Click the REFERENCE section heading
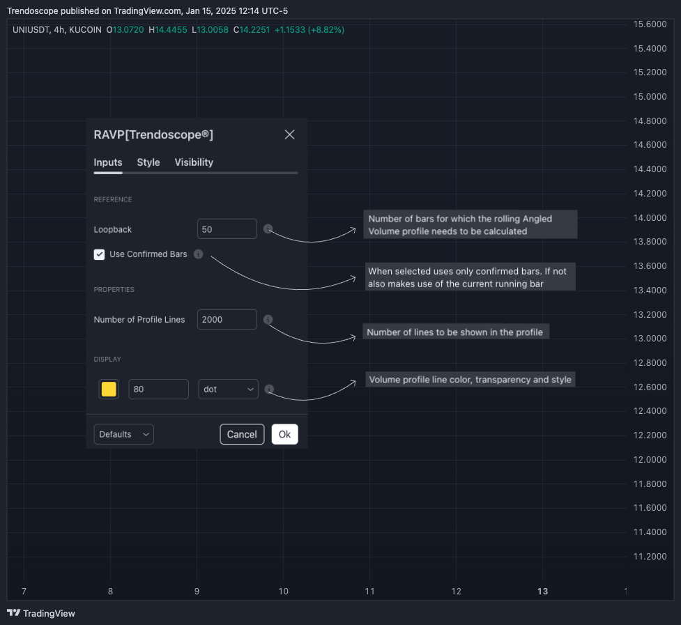Viewport: 681px width, 625px height. pos(113,200)
